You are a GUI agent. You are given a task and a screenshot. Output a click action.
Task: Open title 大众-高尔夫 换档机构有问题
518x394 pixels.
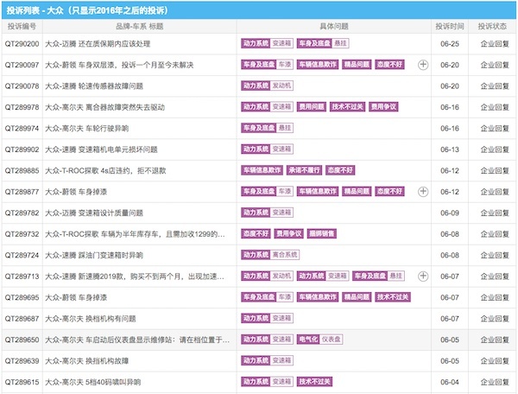91,319
